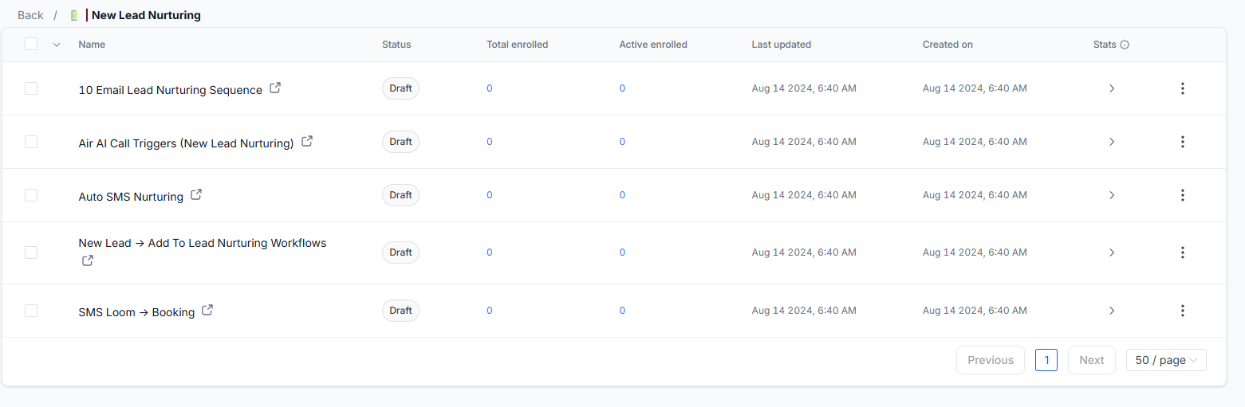Click Active enrolled count for 10 Email Sequence

tap(622, 88)
